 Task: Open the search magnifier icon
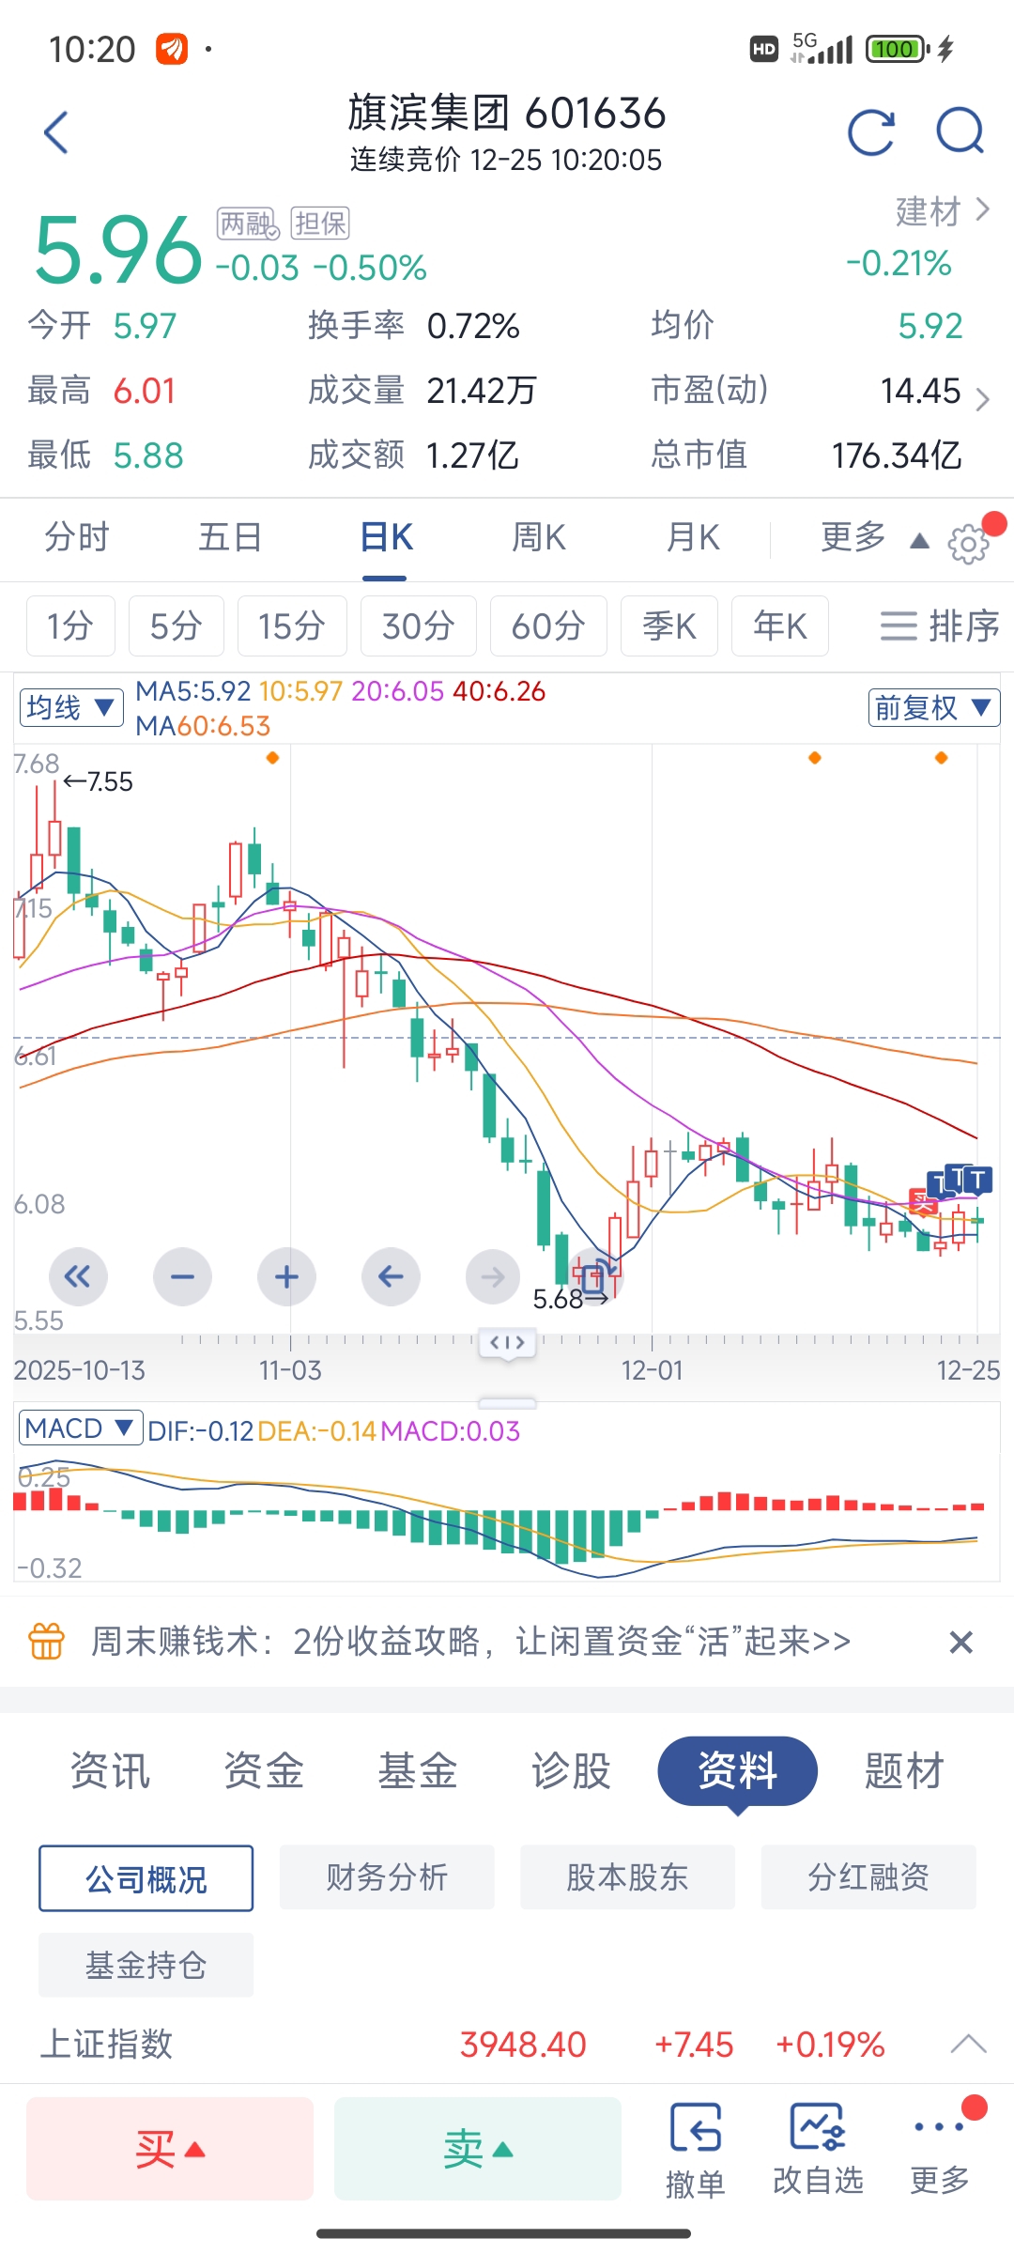tap(960, 132)
